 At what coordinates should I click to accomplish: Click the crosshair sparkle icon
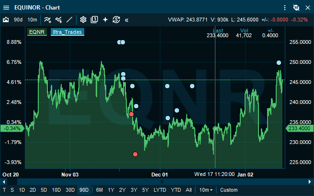105,20
